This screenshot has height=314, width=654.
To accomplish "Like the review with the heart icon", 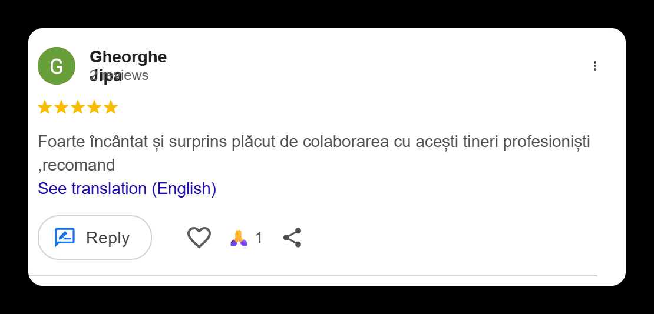I will [199, 238].
